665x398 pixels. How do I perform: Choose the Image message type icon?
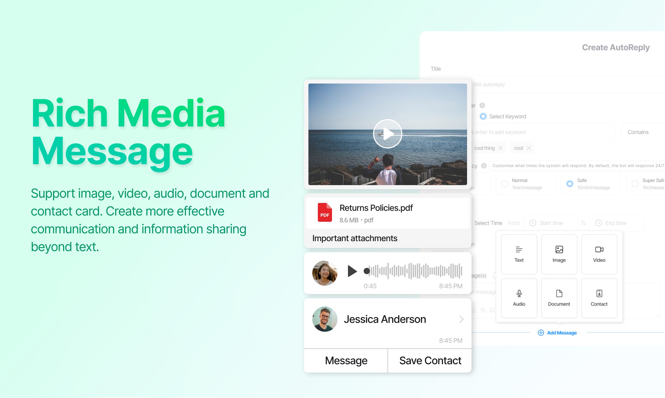click(559, 250)
